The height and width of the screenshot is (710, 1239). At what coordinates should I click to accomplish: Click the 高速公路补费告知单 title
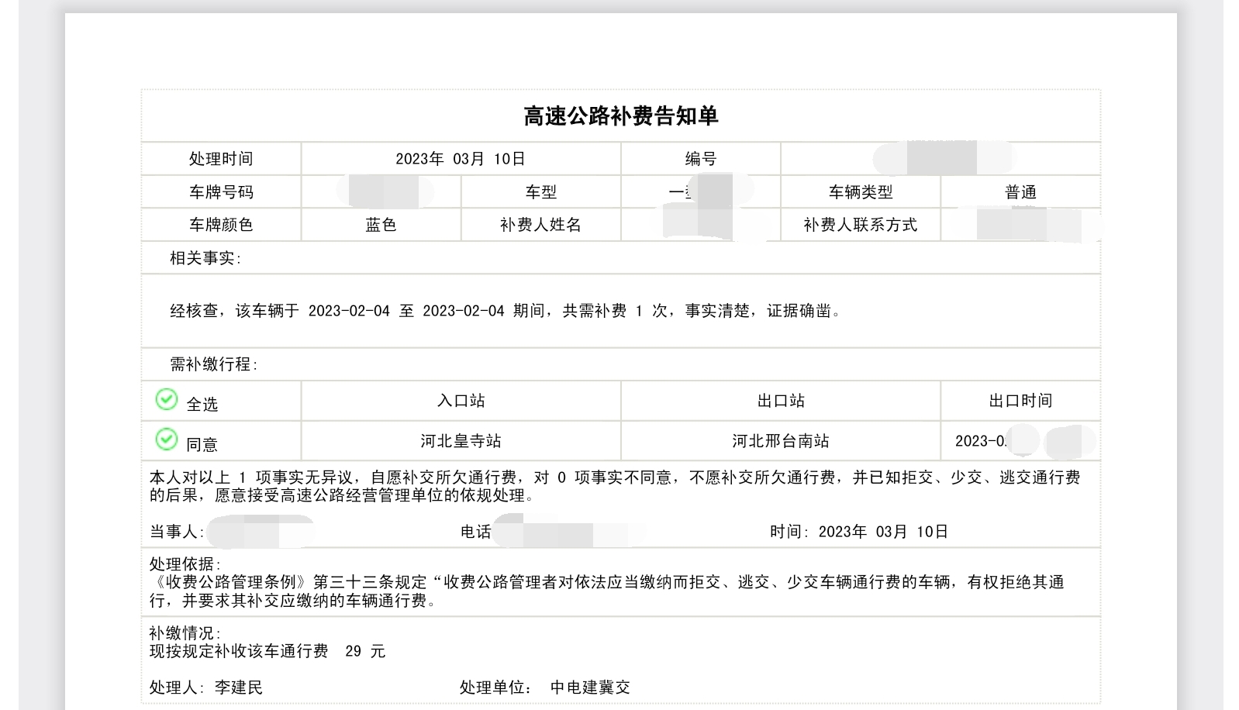point(620,116)
